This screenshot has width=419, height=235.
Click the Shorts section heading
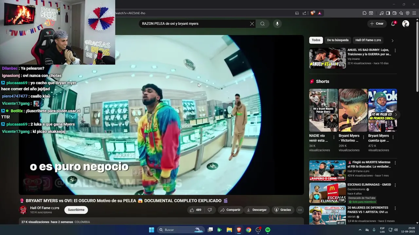pos(322,81)
